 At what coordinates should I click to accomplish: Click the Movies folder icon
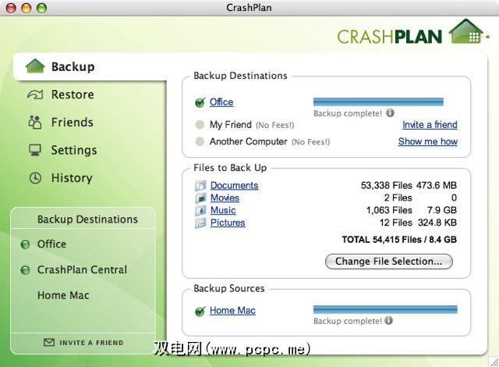201,198
